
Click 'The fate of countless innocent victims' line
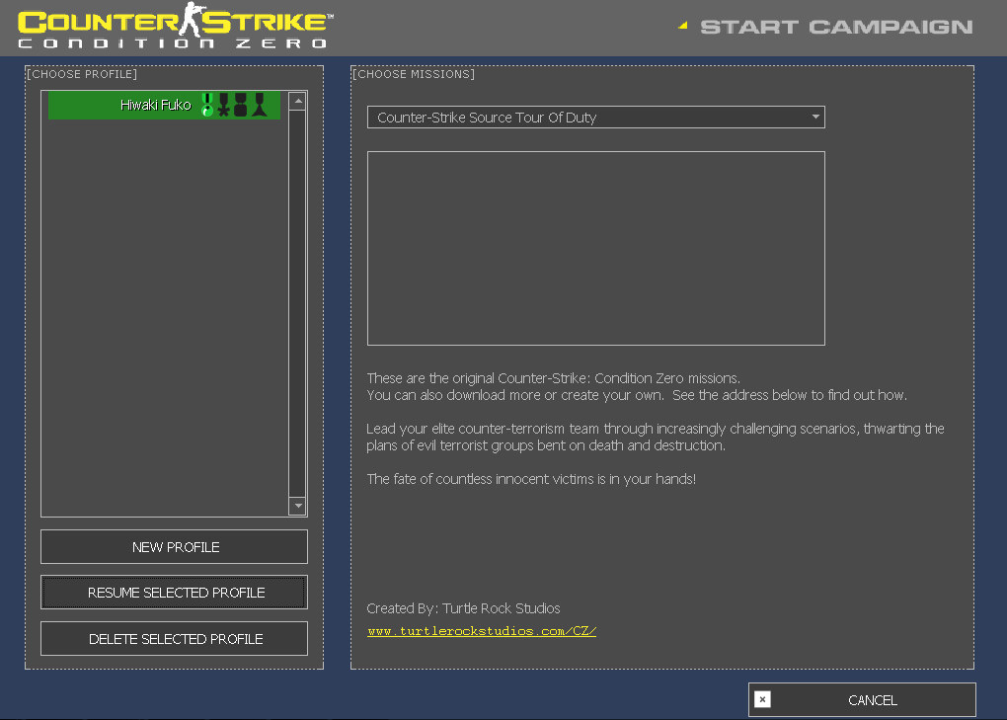point(531,479)
